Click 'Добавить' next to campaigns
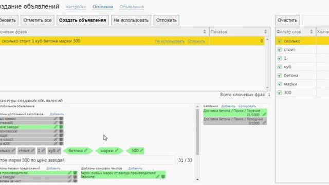This screenshot has height=185, width=329. coord(228,106)
